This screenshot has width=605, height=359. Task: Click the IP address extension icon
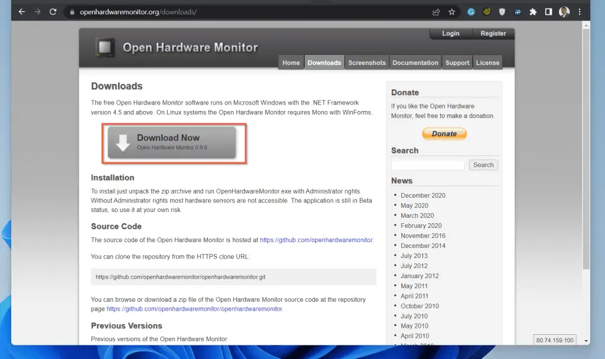[518, 11]
